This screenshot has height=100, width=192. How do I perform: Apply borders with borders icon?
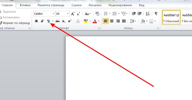[x=151, y=21]
